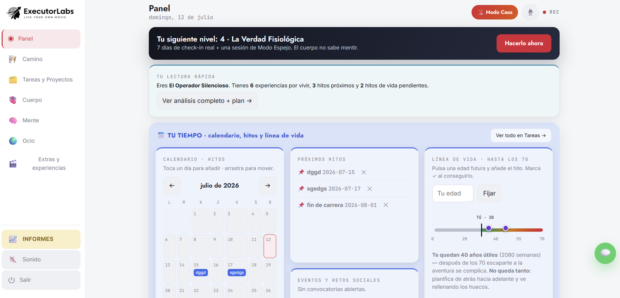Viewport: 620px width, 298px height.
Task: Click the second purple milestone dot on lifeline
Action: (x=506, y=228)
